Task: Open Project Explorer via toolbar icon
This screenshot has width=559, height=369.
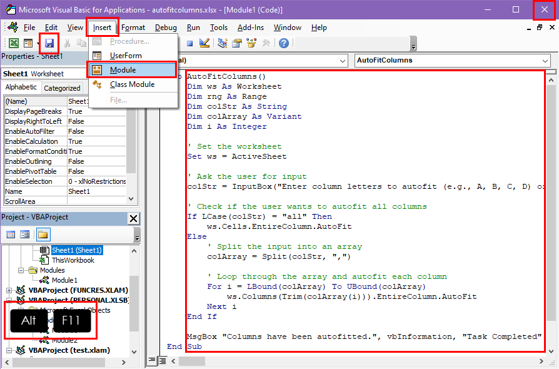Action: coord(223,43)
